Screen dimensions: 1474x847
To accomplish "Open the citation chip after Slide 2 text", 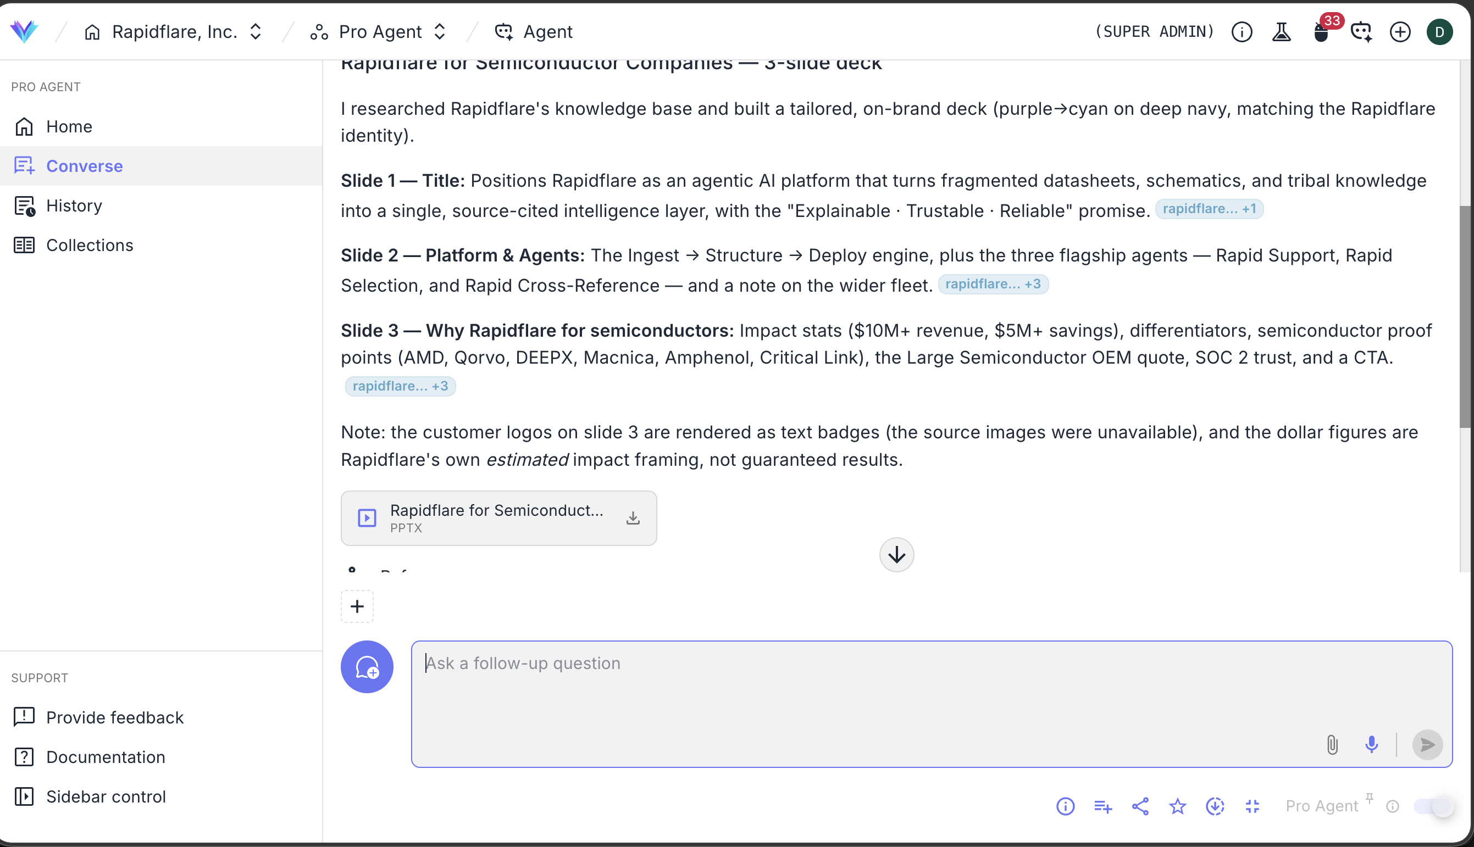I will (993, 284).
